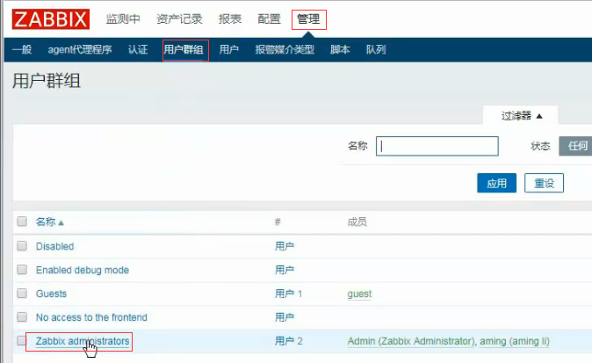Image resolution: width=592 pixels, height=363 pixels.
Task: Tick the select-all checkbox in table header
Action: (22, 221)
